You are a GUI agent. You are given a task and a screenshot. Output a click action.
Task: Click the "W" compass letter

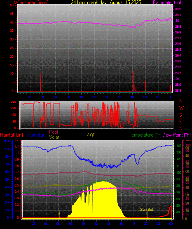[181, 108]
